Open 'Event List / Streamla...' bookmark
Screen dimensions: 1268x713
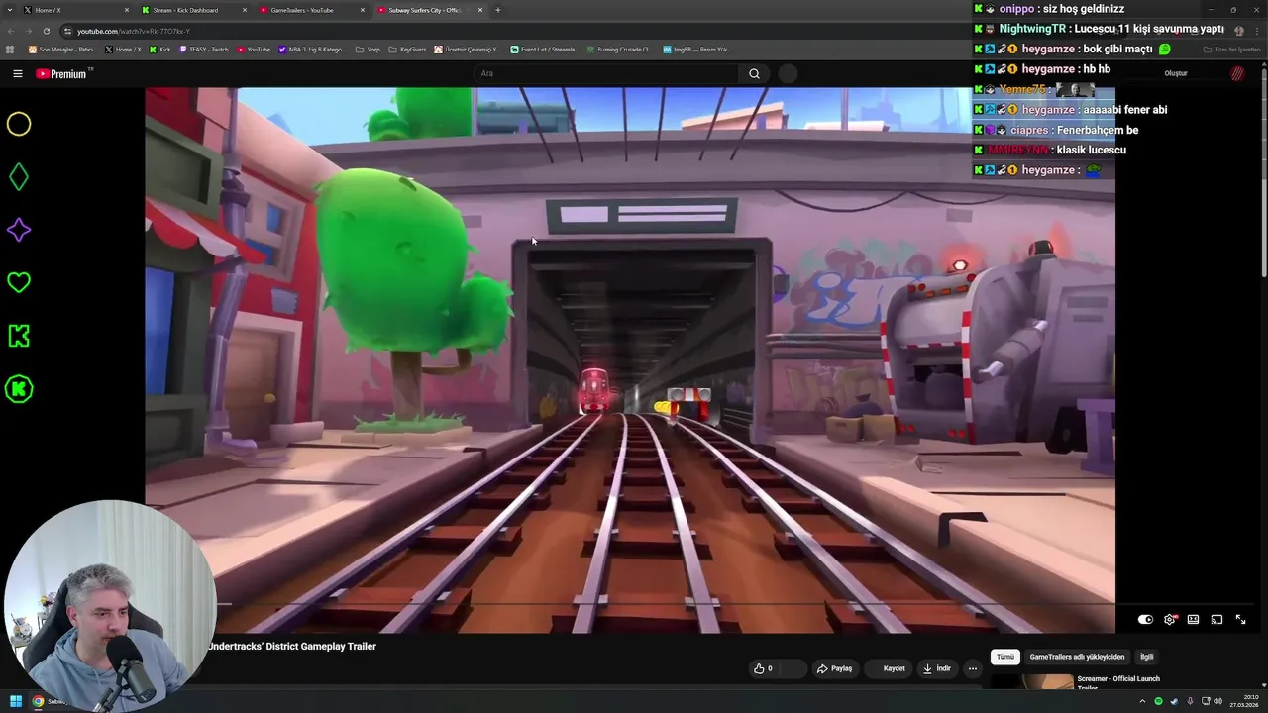(x=545, y=50)
